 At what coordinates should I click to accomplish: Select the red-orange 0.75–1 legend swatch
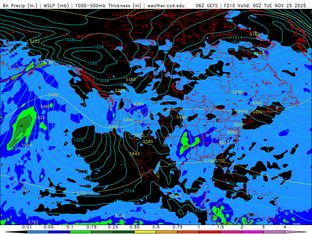188,232
